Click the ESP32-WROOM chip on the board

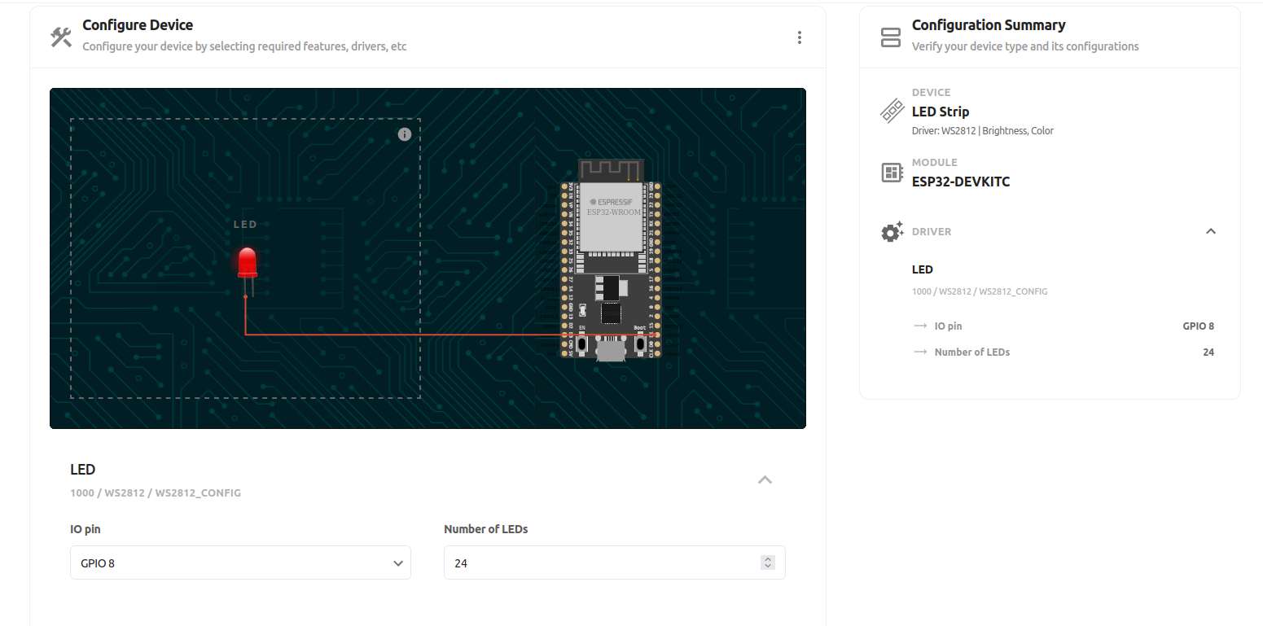[x=614, y=217]
